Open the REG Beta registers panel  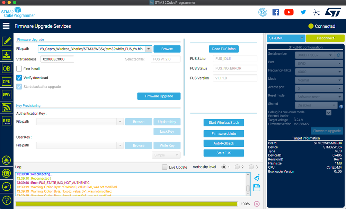(x=7, y=121)
